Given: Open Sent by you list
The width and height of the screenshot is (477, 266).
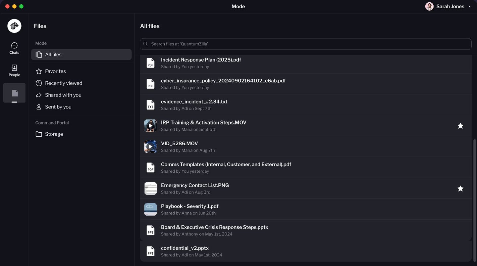Looking at the screenshot, I should pos(58,107).
